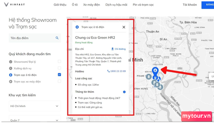Click the Trạm sạc ô tô điện filter icon
Viewport: 214px width, 124px height.
(11, 75)
